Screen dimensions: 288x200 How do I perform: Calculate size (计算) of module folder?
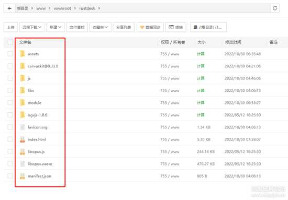(x=201, y=102)
